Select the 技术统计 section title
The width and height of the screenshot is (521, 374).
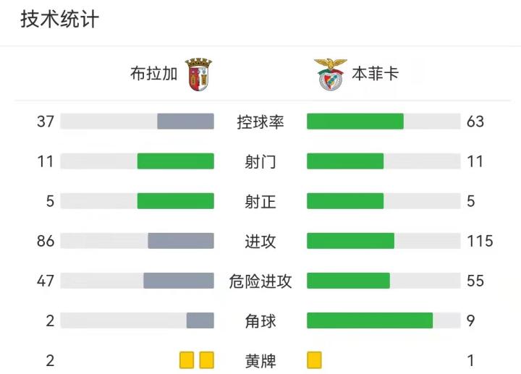[x=59, y=20]
